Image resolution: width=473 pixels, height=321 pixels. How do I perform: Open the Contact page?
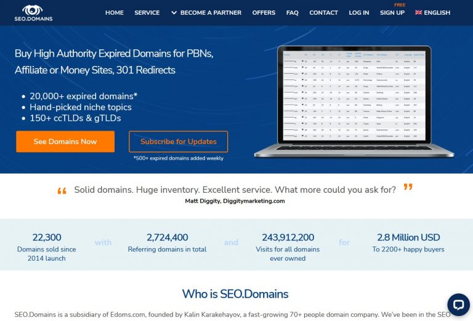(x=323, y=12)
